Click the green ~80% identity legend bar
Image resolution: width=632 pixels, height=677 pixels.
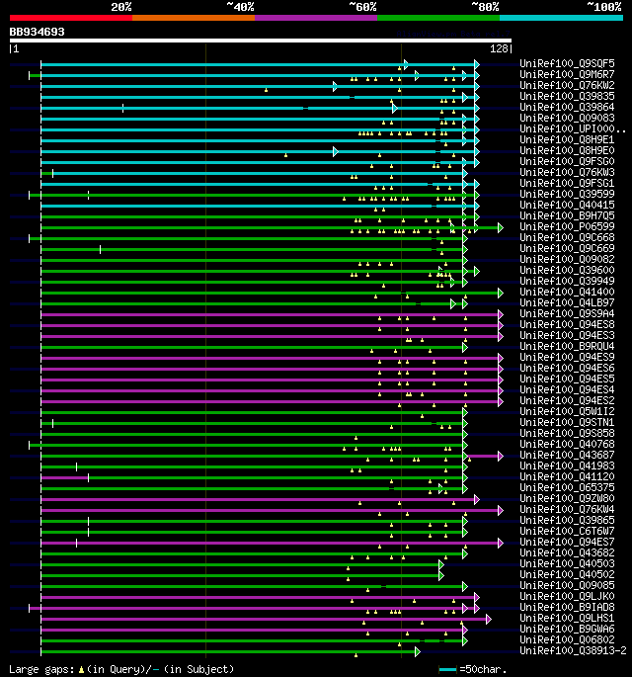pos(438,18)
